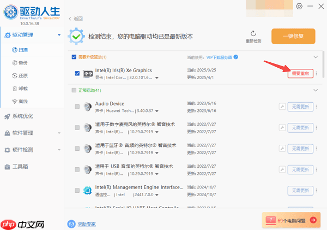Check the 正常驱动(41) group checkbox

(x=74, y=90)
